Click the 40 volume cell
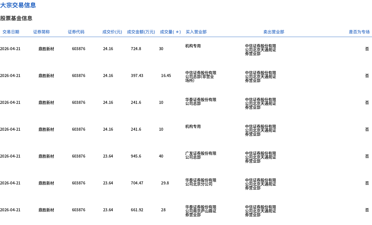The height and width of the screenshot is (225, 372). point(161,156)
